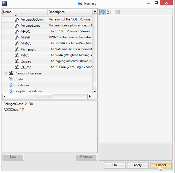Maximize the Indicators window

click(156, 3)
